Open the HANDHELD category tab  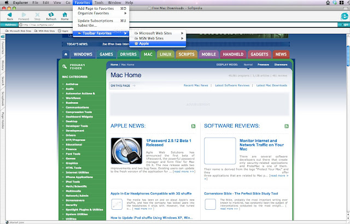click(x=233, y=55)
